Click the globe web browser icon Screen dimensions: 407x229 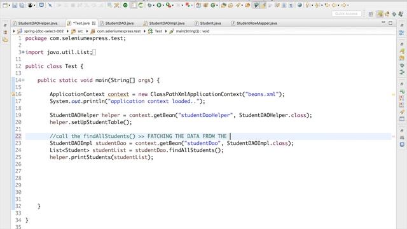300,5
